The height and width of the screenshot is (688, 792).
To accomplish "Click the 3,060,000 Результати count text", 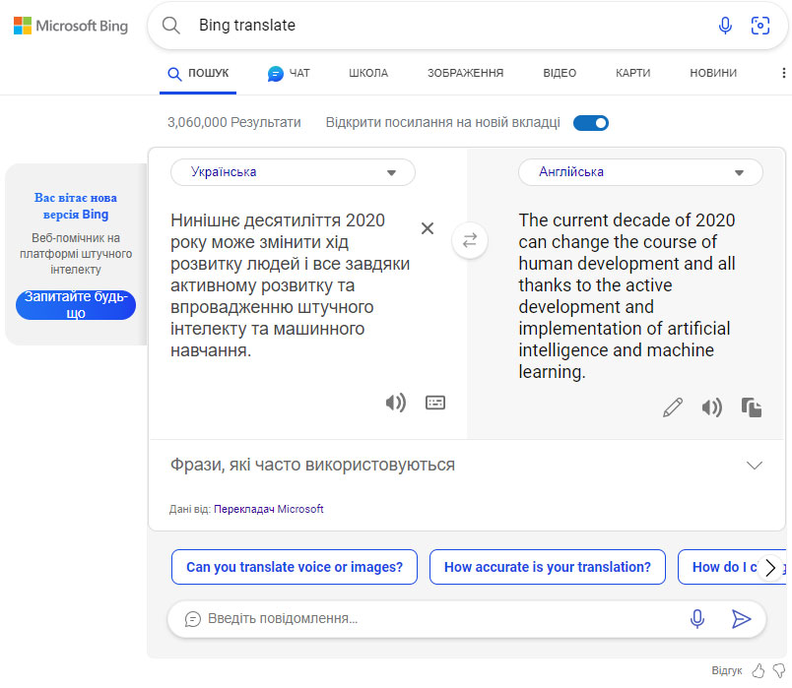I will [233, 122].
